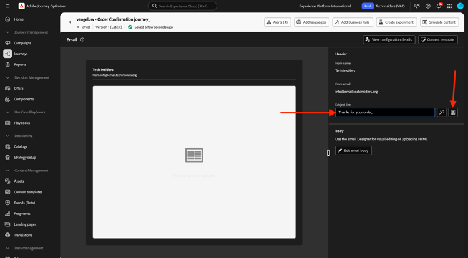468x258 pixels.
Task: Collapse the Content Management section
Action: [x=7, y=170]
